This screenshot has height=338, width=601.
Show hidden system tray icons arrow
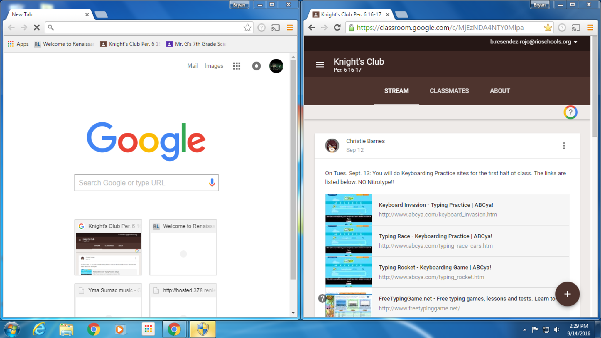tap(524, 330)
